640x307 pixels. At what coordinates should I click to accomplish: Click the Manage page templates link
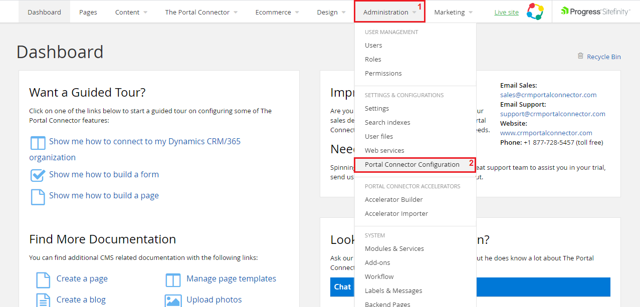(231, 278)
